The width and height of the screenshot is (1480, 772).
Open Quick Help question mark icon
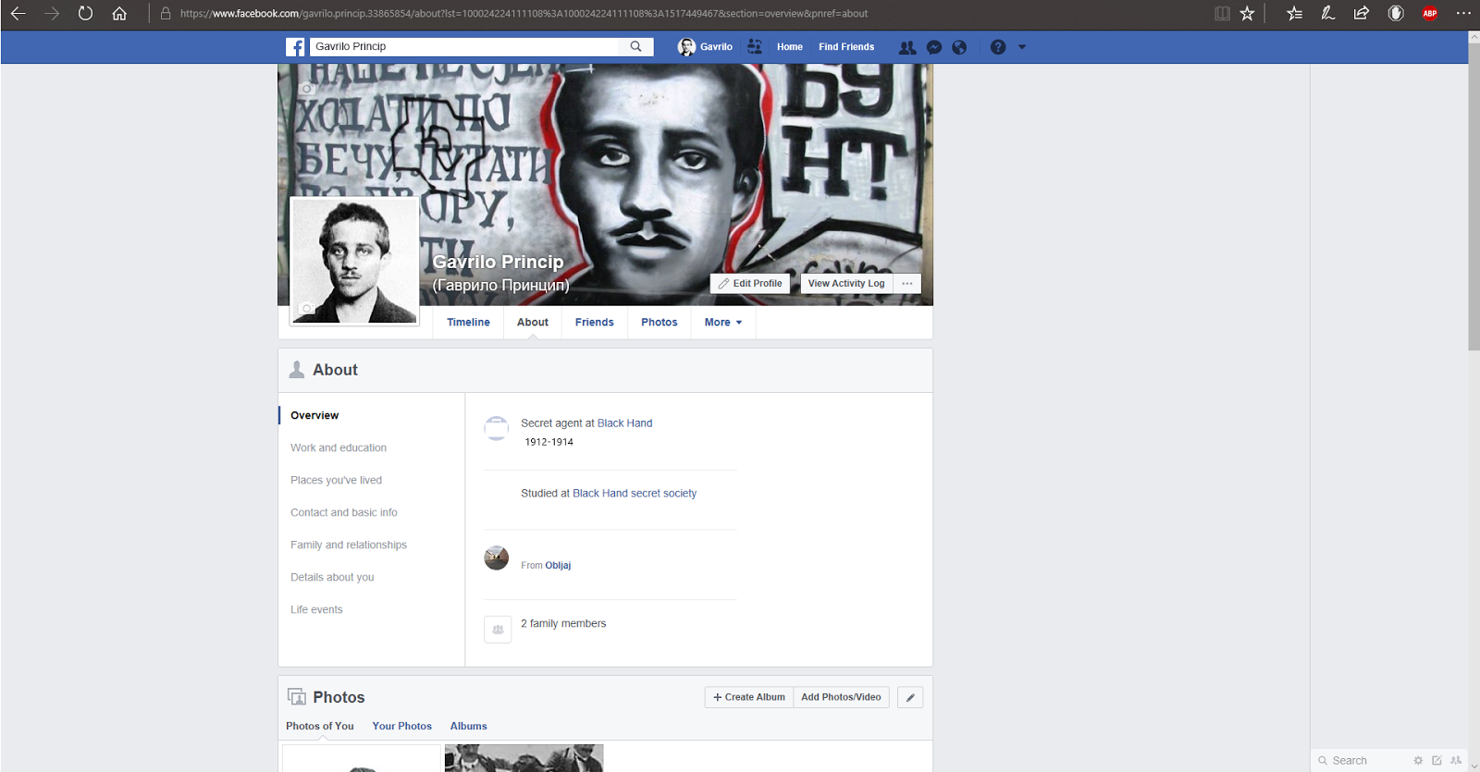point(998,47)
